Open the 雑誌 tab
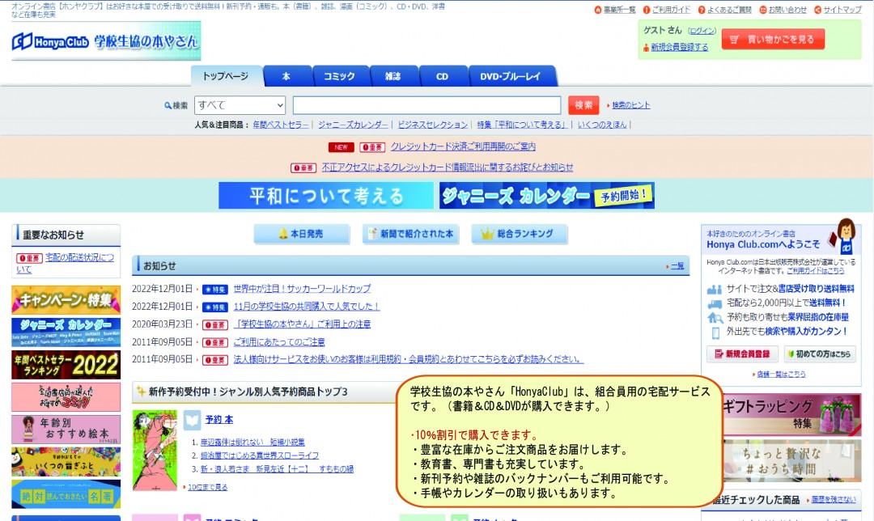 [393, 76]
